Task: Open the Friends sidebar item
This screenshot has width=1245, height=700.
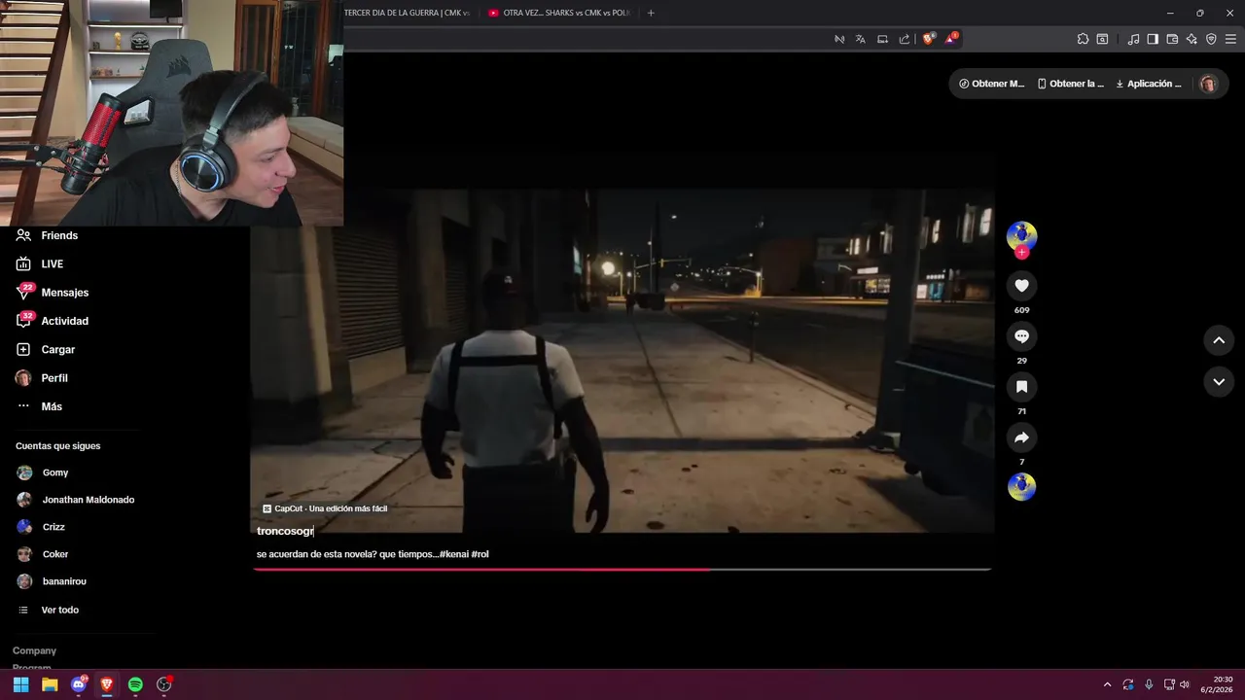Action: (47, 235)
